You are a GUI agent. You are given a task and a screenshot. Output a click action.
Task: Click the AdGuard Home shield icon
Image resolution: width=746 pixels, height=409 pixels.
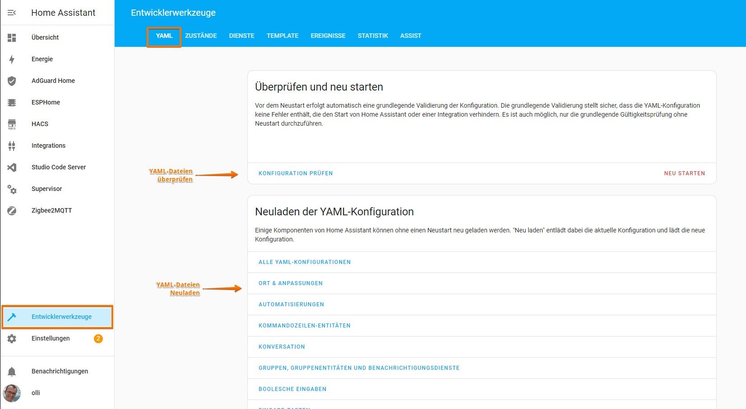12,81
